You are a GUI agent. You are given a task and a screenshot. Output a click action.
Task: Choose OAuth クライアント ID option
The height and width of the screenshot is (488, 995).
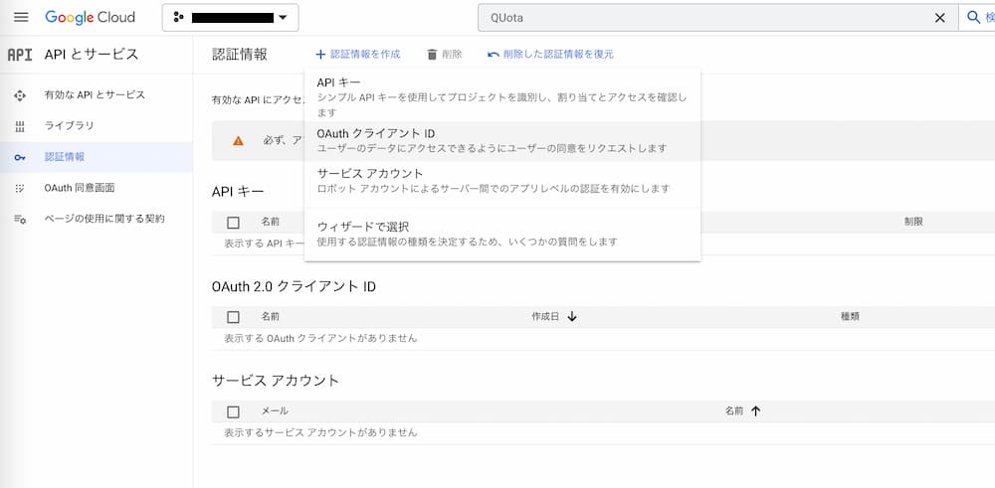[x=502, y=141]
